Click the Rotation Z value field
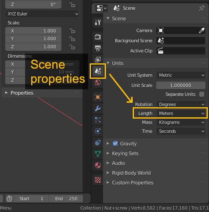The image size is (209, 212). 33,4
